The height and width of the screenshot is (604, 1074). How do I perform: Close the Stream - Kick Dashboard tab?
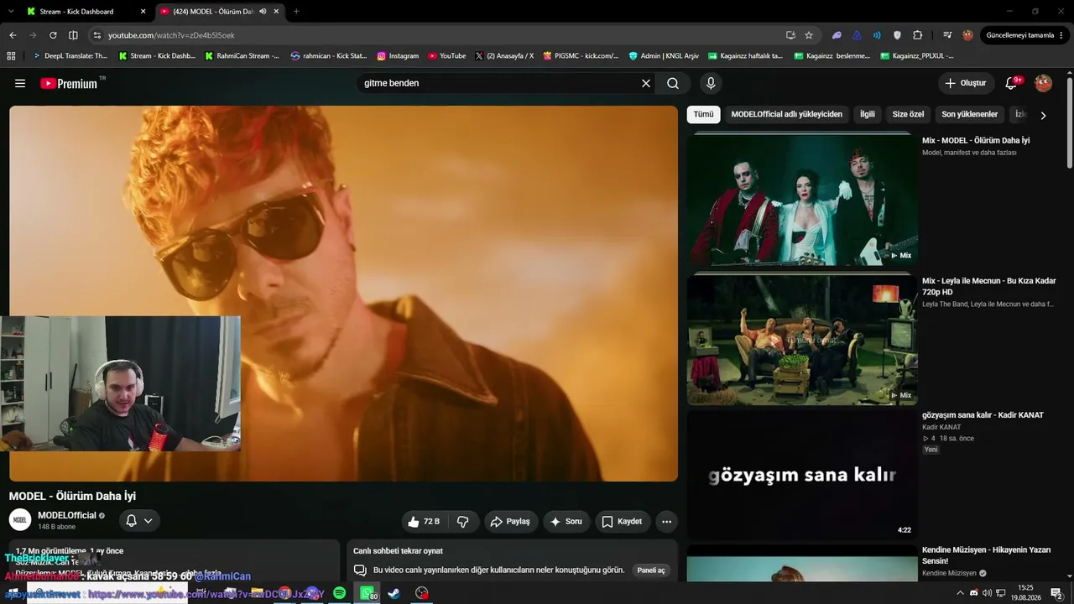coord(143,12)
